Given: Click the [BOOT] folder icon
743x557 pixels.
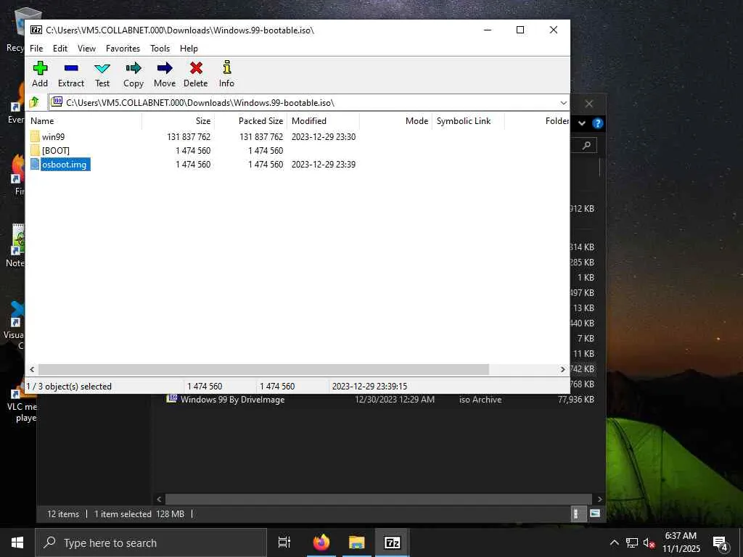Looking at the screenshot, I should tap(35, 150).
